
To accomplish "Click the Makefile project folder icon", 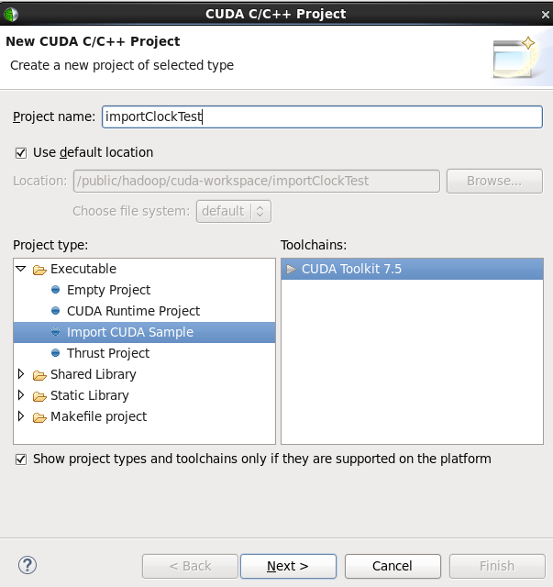I will [x=39, y=417].
